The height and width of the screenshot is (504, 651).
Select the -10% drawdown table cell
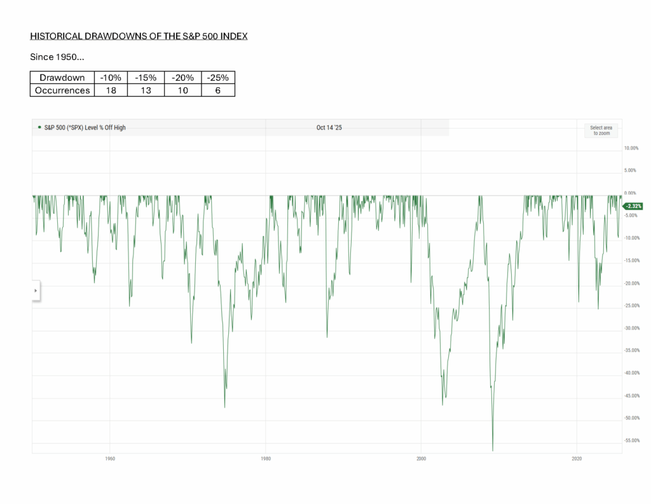tap(111, 78)
